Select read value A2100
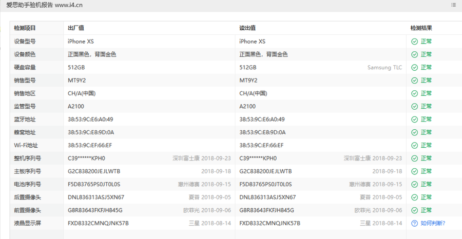The width and height of the screenshot is (462, 239). coord(247,106)
